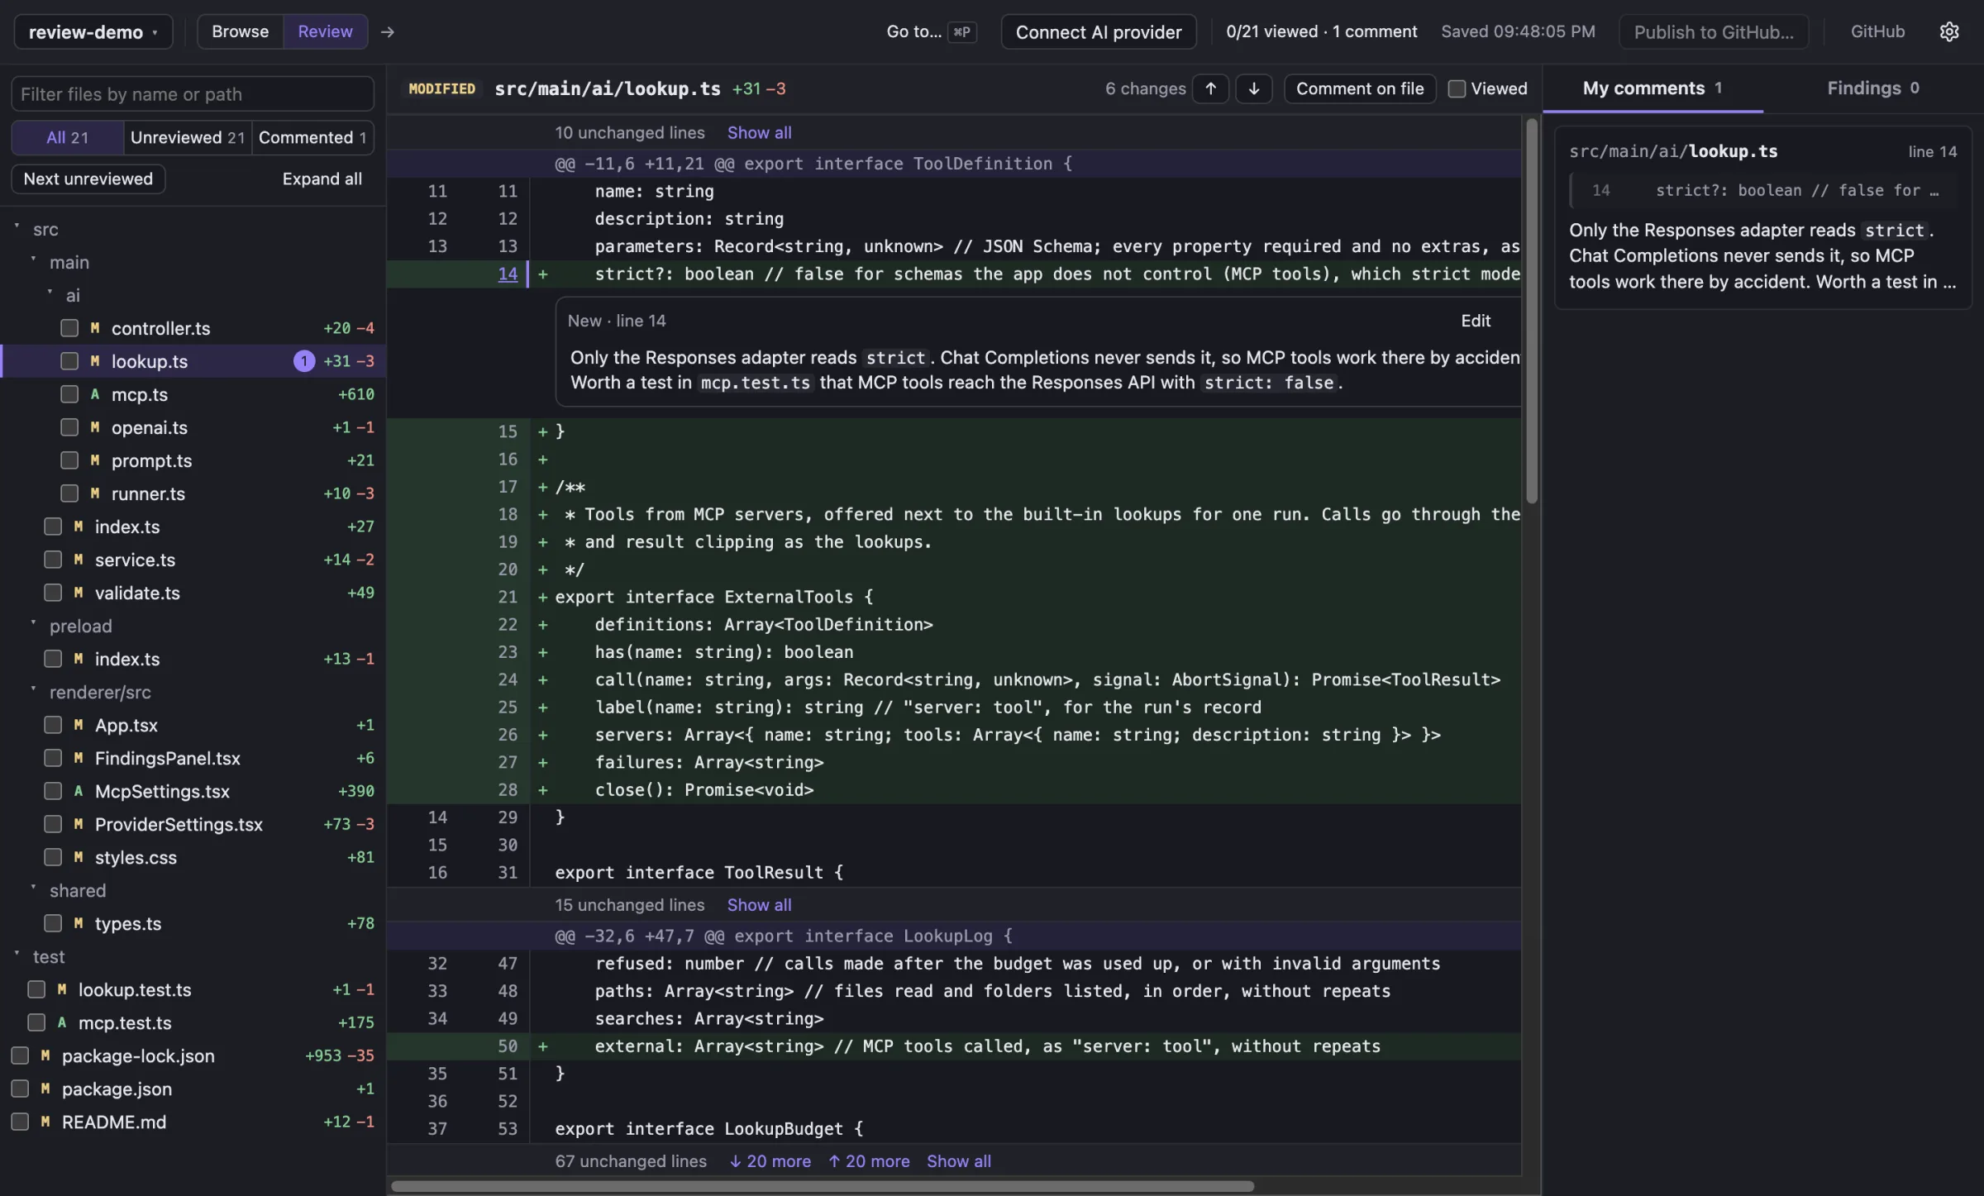Load 20 more lines downward
The height and width of the screenshot is (1196, 1984).
tap(770, 1161)
